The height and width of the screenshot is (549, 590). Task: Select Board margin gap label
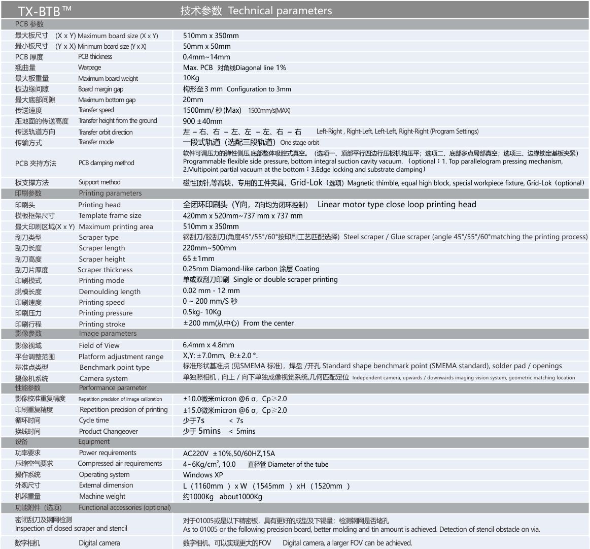[x=100, y=89]
